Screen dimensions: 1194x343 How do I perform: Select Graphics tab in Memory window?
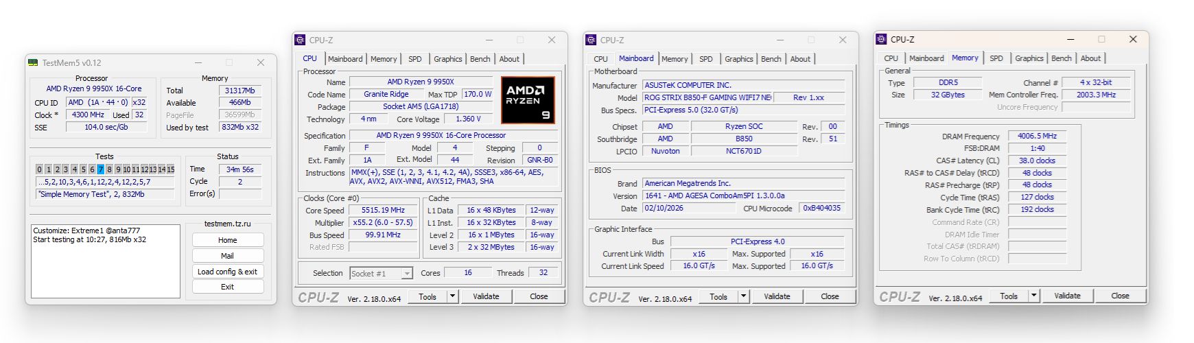pyautogui.click(x=1029, y=58)
